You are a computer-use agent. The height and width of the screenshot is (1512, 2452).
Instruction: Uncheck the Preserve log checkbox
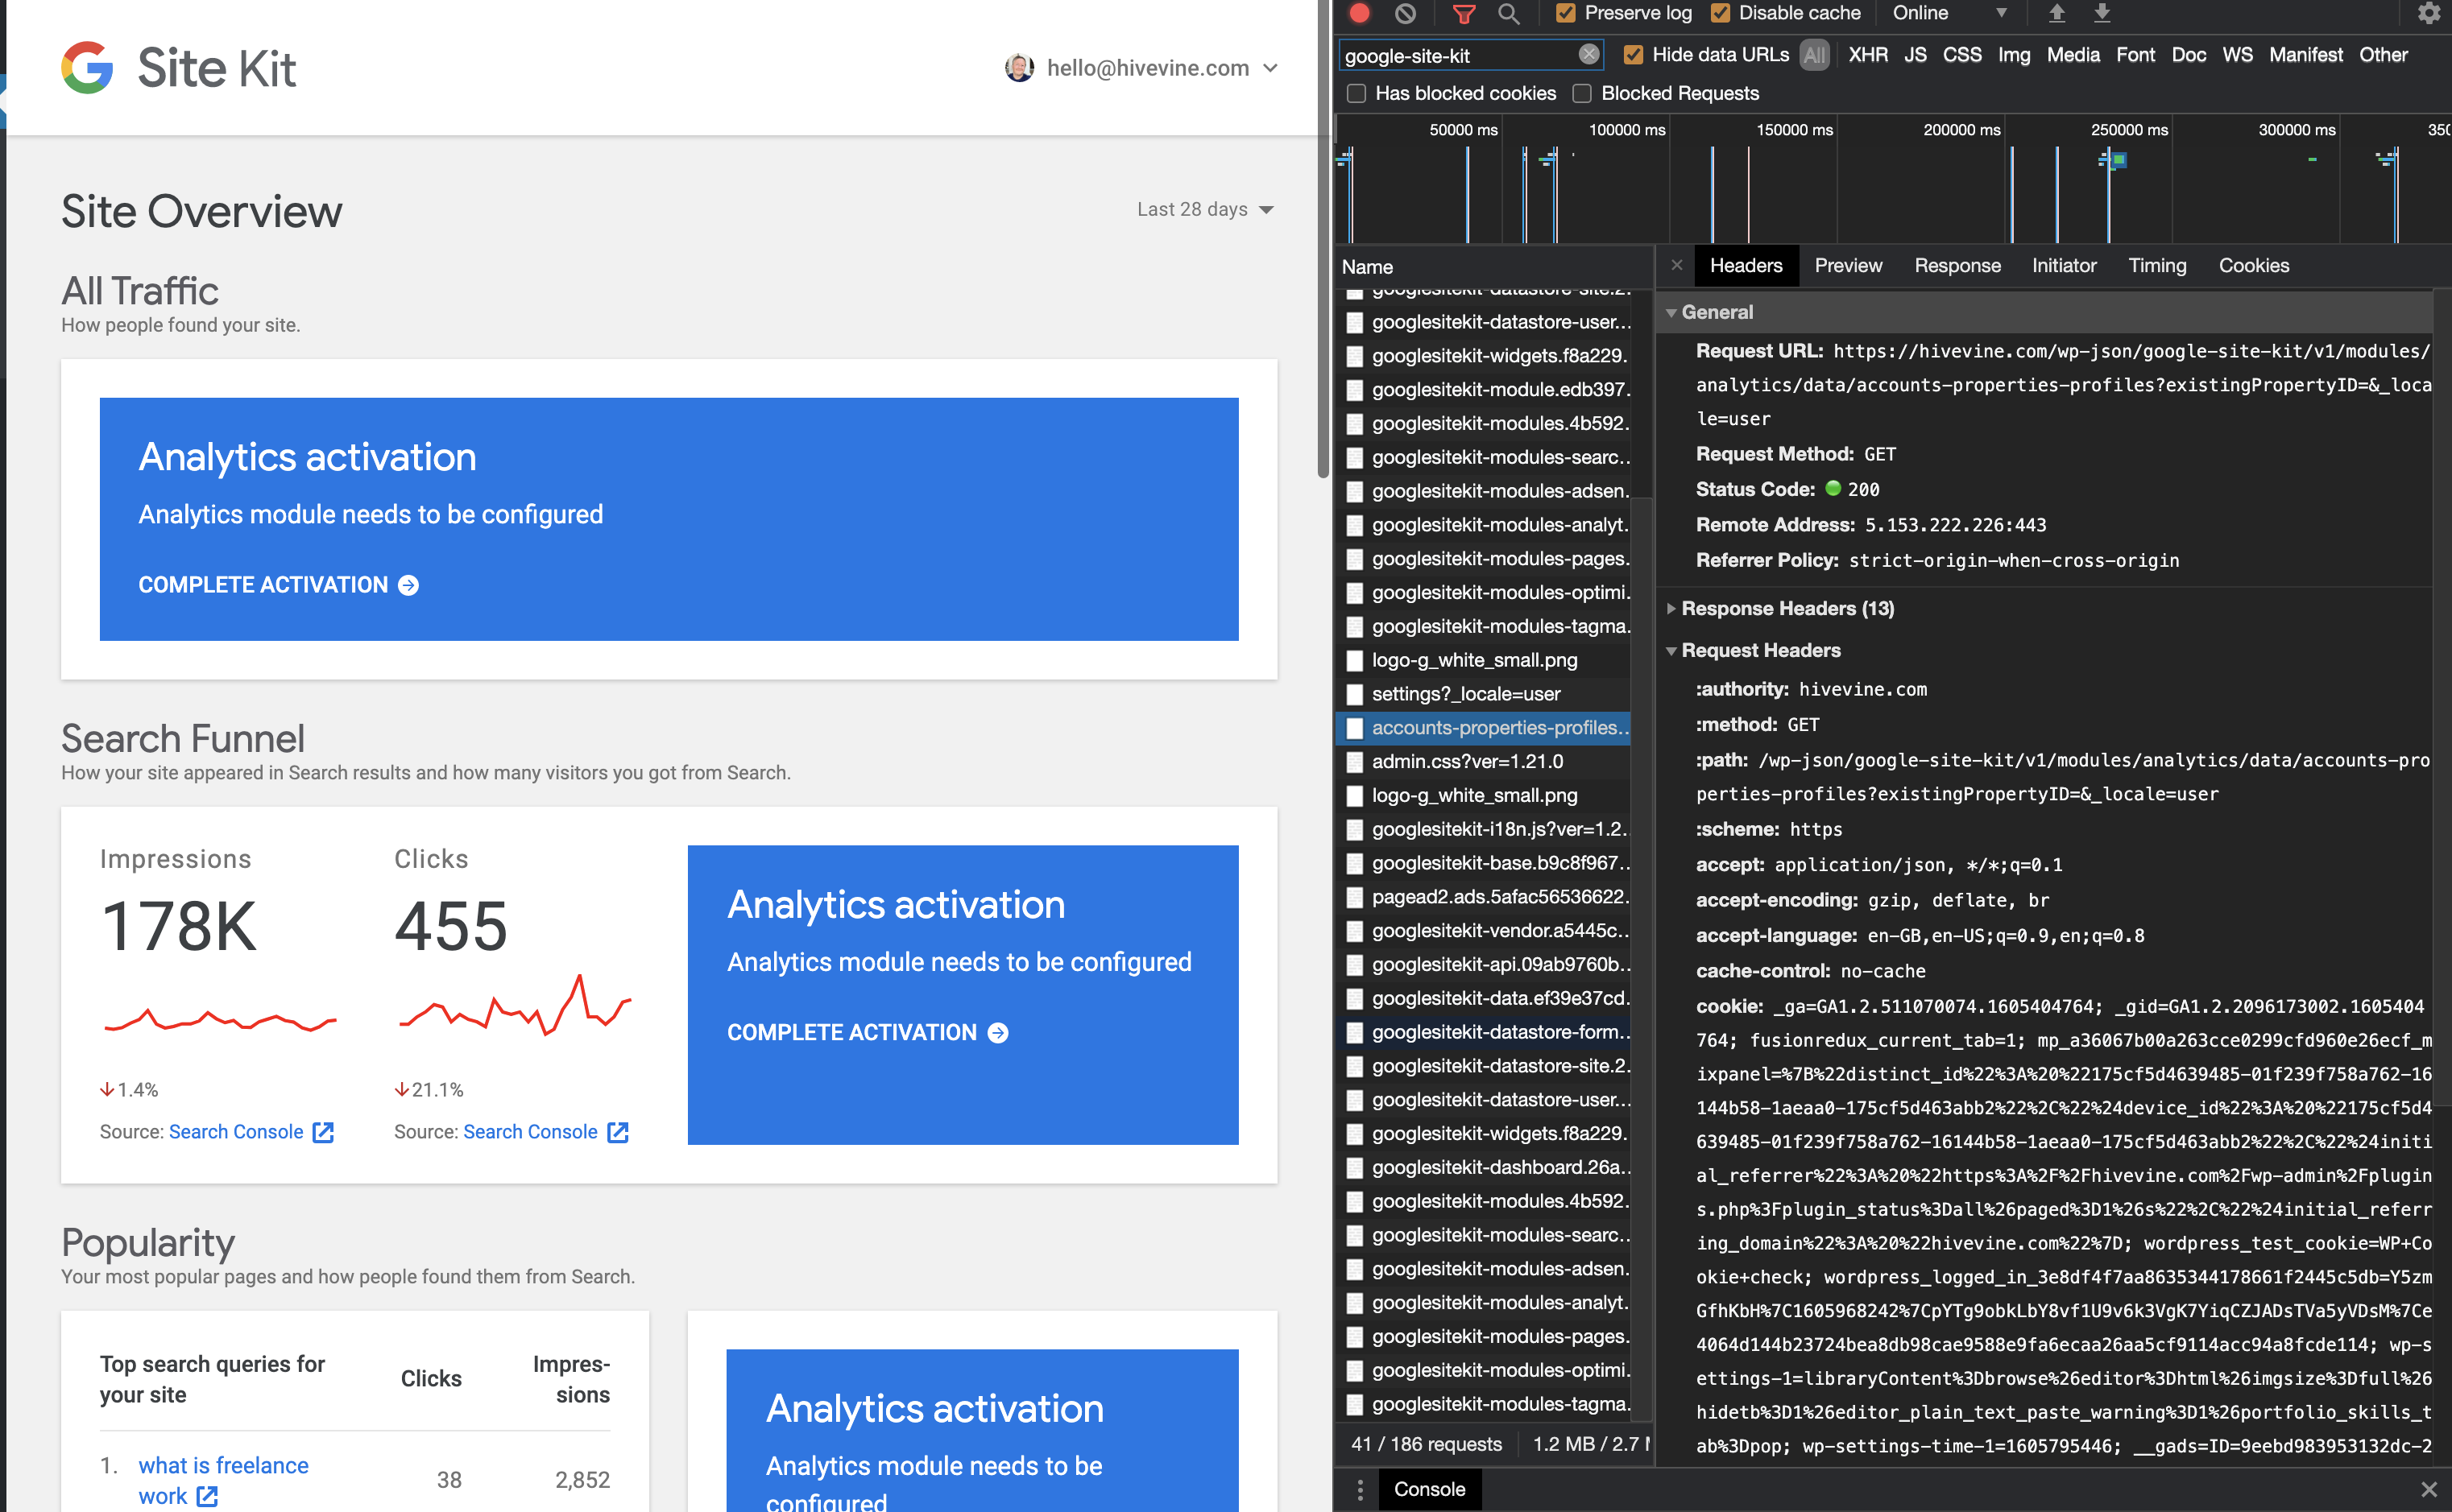[1567, 13]
